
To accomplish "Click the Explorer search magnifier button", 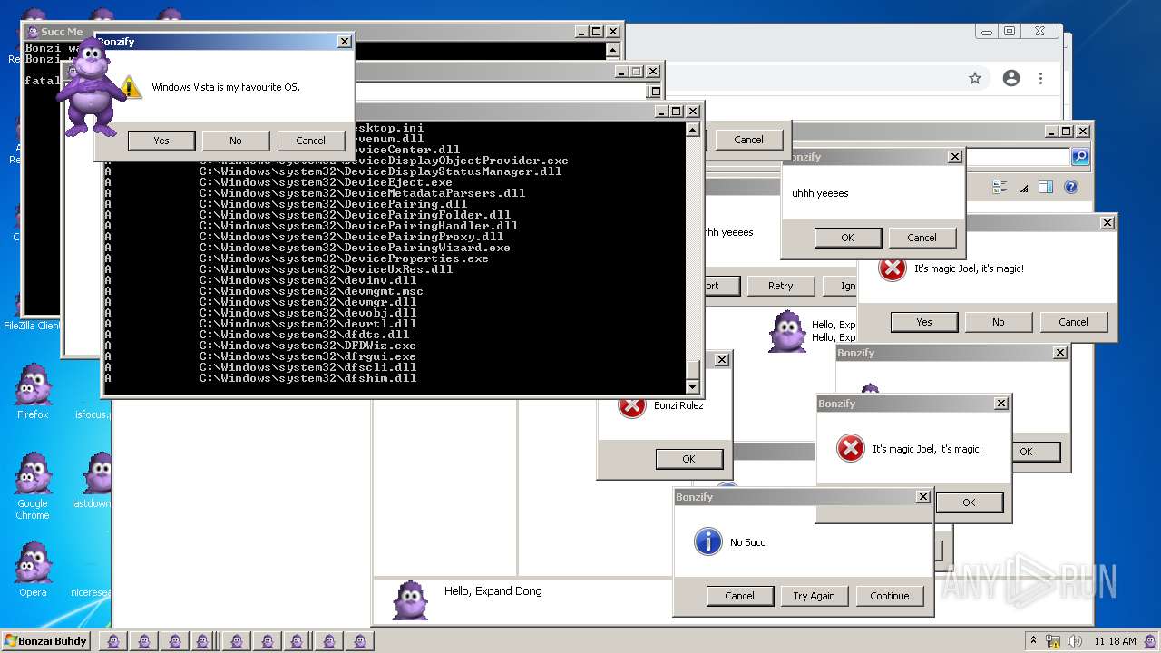I will (x=1080, y=157).
